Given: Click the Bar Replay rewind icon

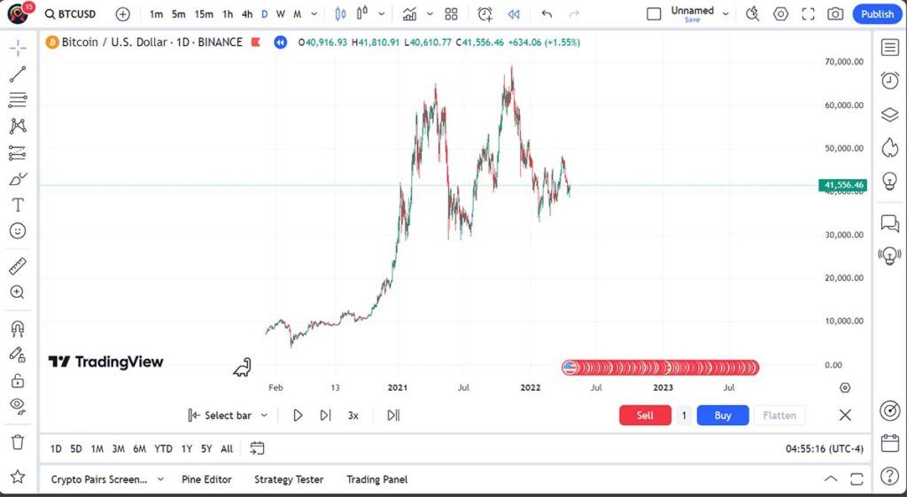Looking at the screenshot, I should [x=514, y=13].
